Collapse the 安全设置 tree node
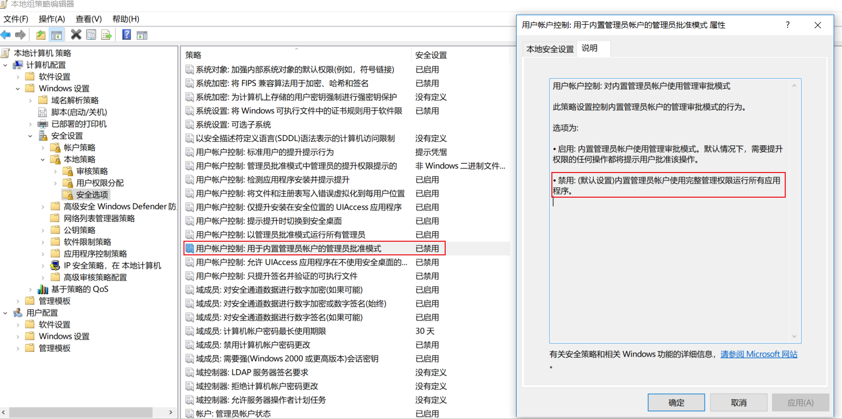Viewport: 842px width, 419px height. coord(30,136)
